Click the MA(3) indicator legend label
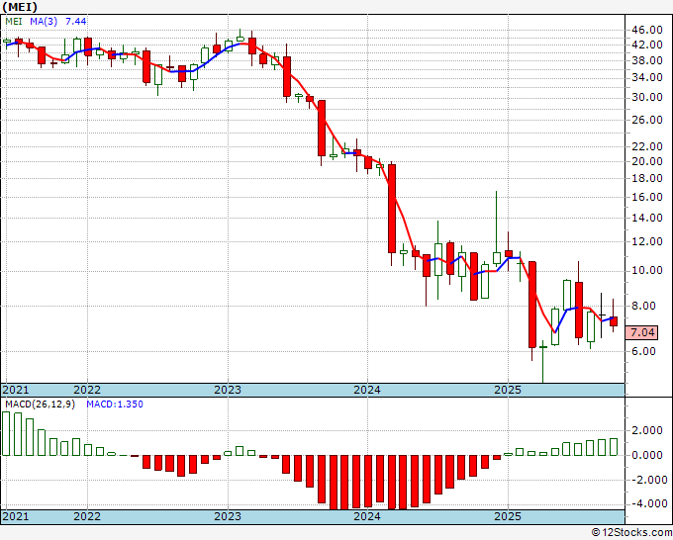The width and height of the screenshot is (673, 540). pos(44,22)
